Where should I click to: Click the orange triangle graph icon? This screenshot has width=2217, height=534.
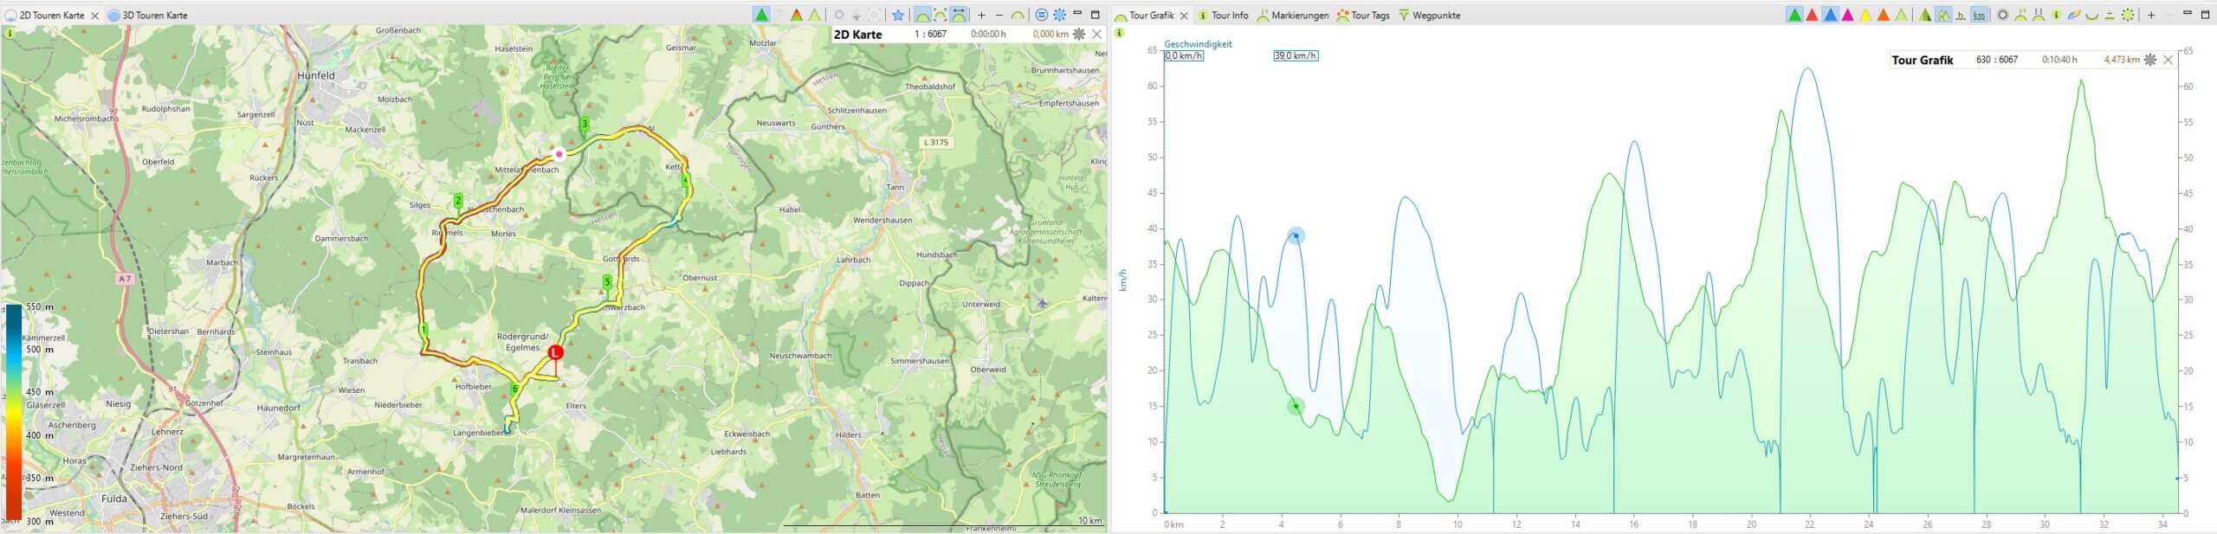[x=1883, y=15]
